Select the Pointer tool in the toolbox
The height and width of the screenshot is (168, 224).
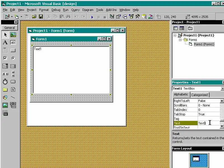click(5, 35)
